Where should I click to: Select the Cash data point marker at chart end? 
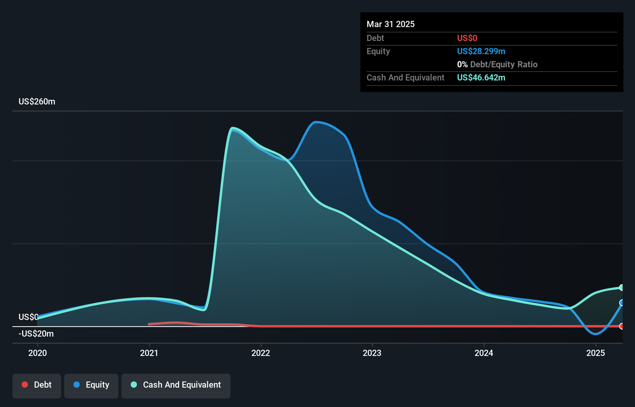pos(622,287)
